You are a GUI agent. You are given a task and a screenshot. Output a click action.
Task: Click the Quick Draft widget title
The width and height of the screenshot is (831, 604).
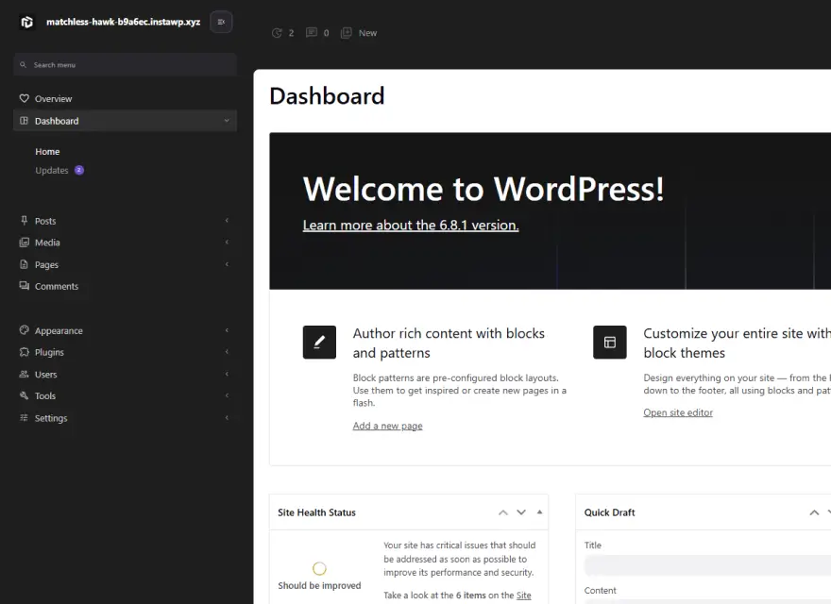609,512
